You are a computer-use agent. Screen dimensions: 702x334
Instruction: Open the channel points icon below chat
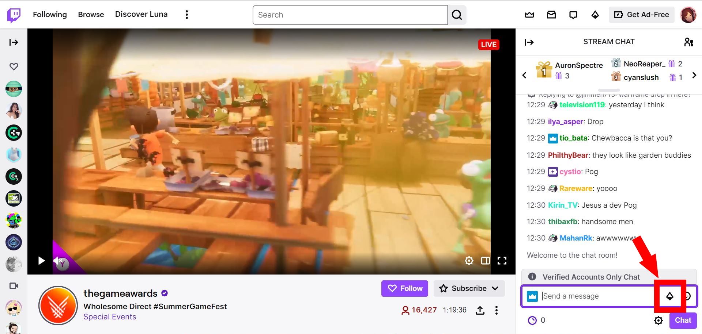pos(532,320)
